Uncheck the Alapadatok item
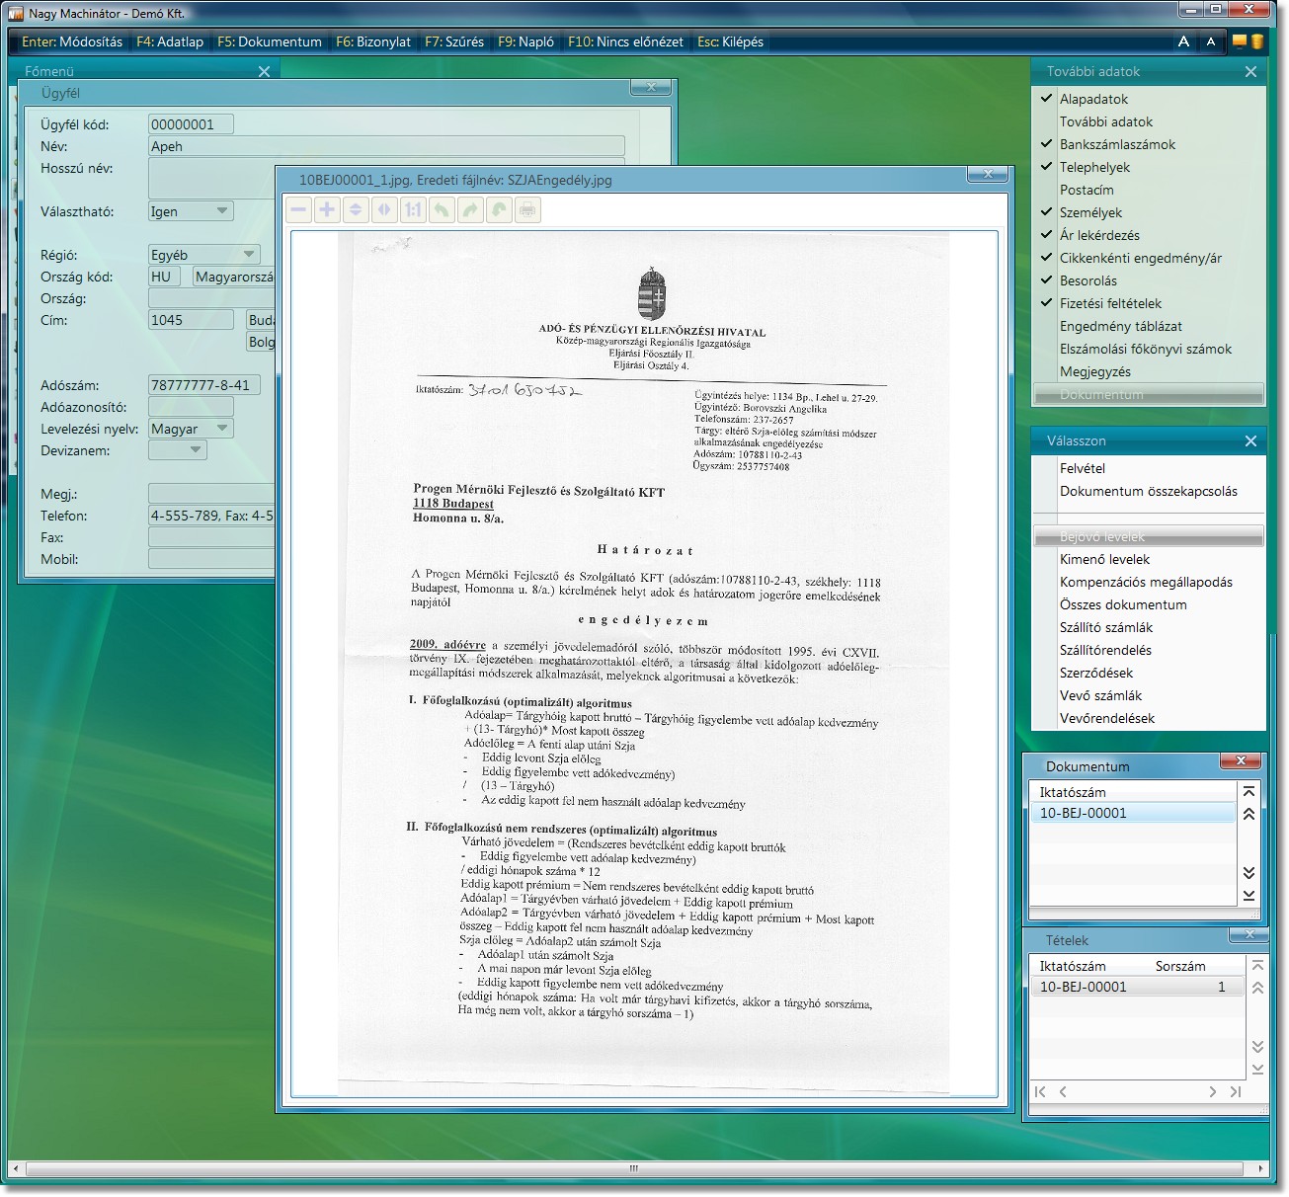1289x1197 pixels. click(x=1092, y=99)
